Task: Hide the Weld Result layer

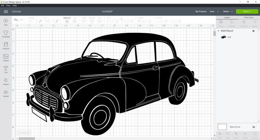Action: coord(253,31)
